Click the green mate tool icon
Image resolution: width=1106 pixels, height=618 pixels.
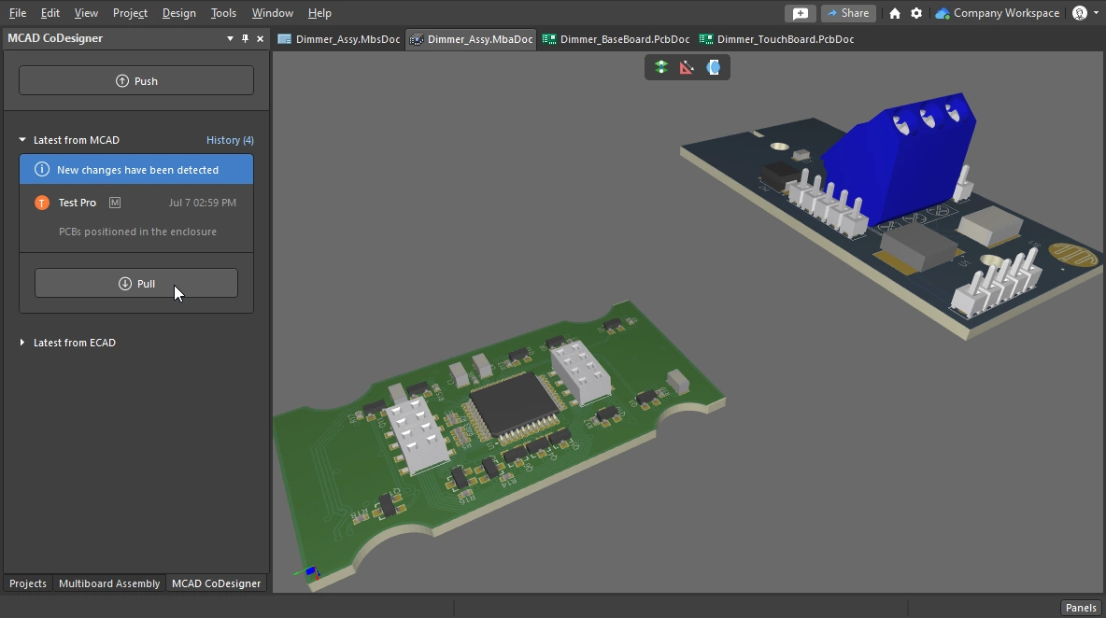(661, 67)
